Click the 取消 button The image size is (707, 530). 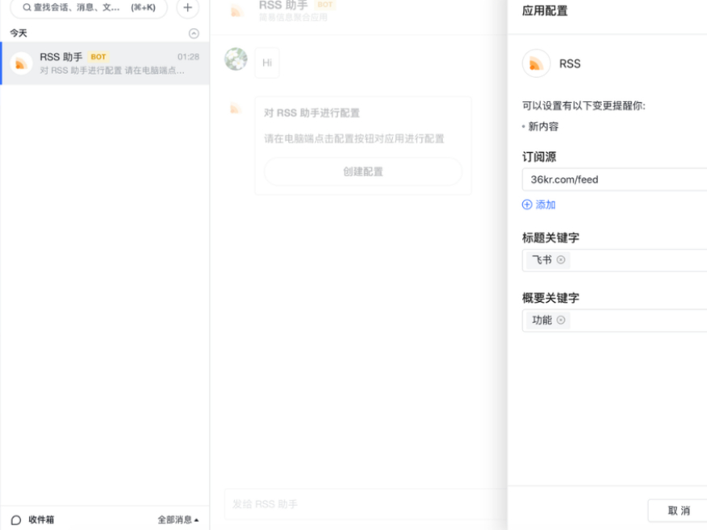coord(679,511)
